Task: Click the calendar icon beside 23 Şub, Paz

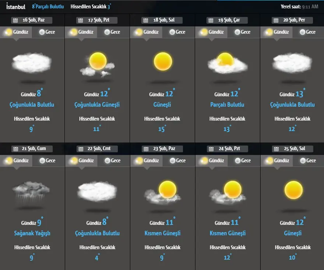Action: pyautogui.click(x=145, y=149)
